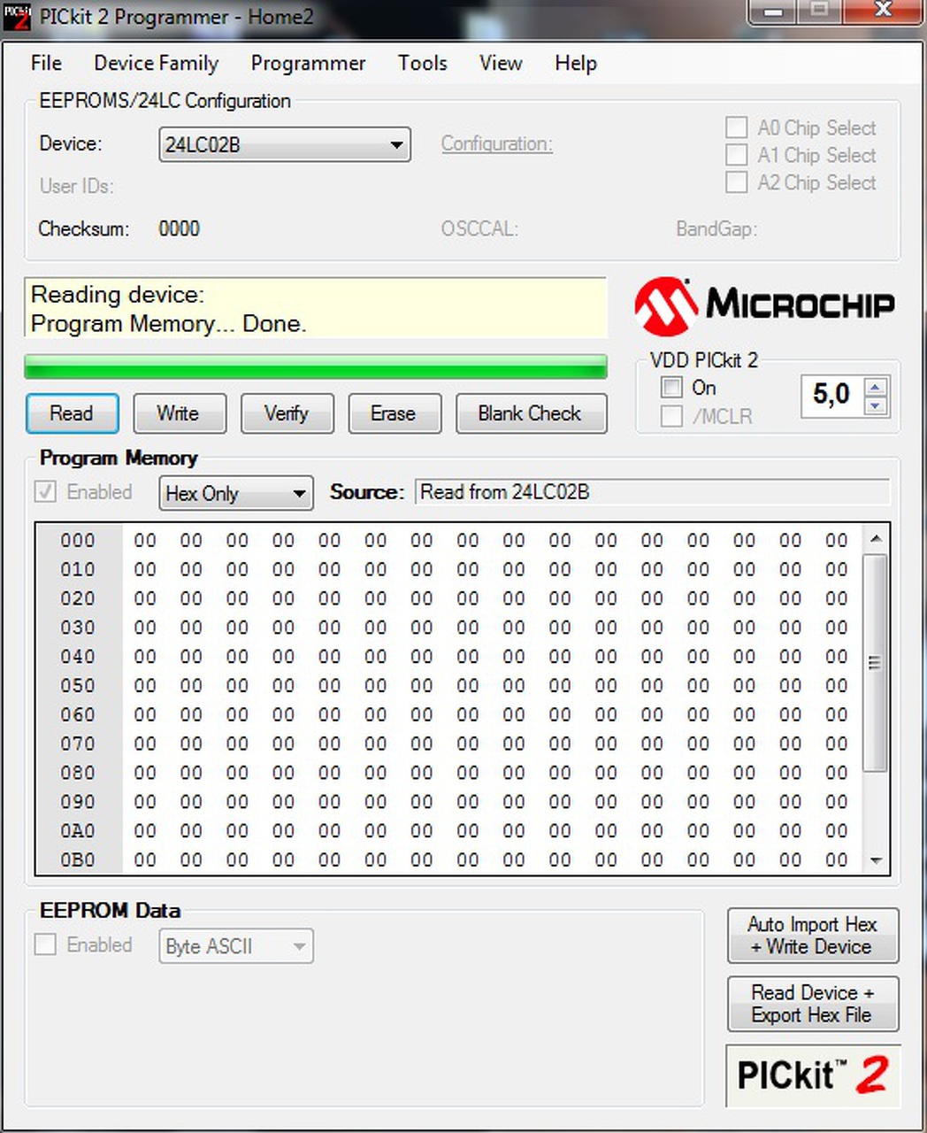Increase VDD voltage with up arrow
The image size is (927, 1133).
click(x=876, y=386)
